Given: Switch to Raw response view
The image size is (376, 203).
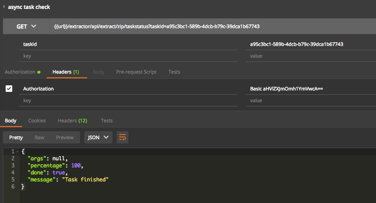Looking at the screenshot, I should [x=40, y=137].
